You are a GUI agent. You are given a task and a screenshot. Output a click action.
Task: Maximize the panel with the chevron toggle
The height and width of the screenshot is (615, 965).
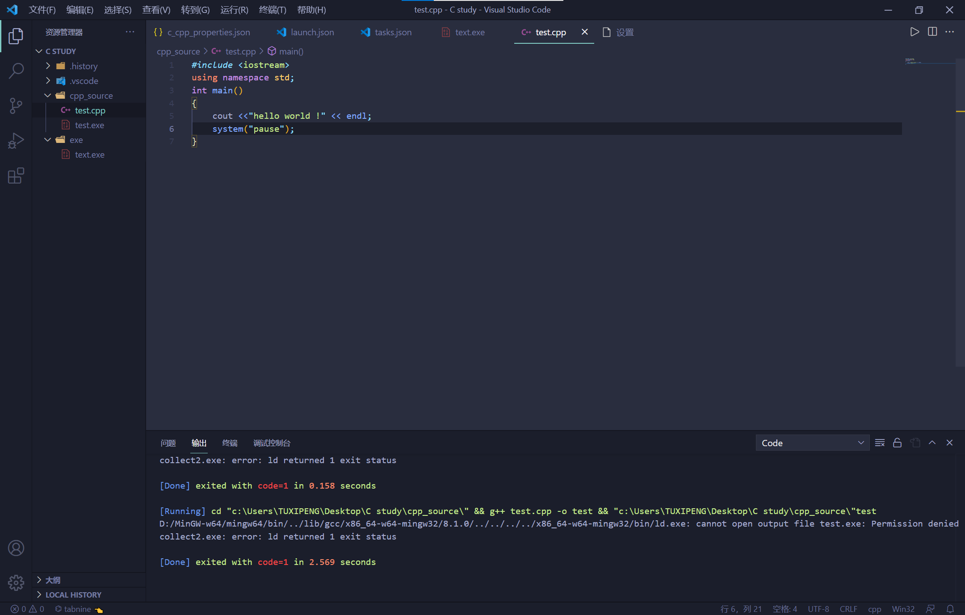(932, 443)
